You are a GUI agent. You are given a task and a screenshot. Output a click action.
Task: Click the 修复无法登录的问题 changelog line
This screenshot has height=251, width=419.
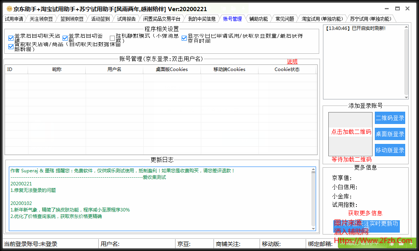coord(33,190)
